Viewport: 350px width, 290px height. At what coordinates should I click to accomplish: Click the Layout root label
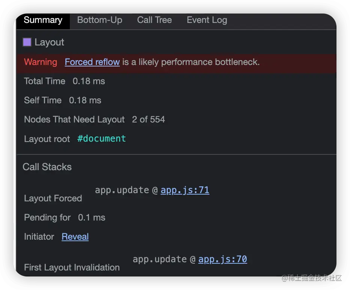tap(47, 139)
